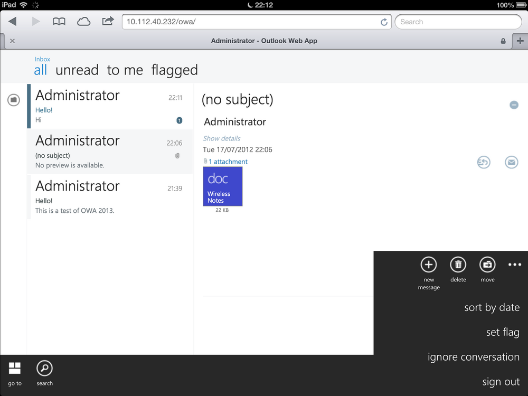Click the search magnifier icon
This screenshot has width=528, height=396.
44,369
